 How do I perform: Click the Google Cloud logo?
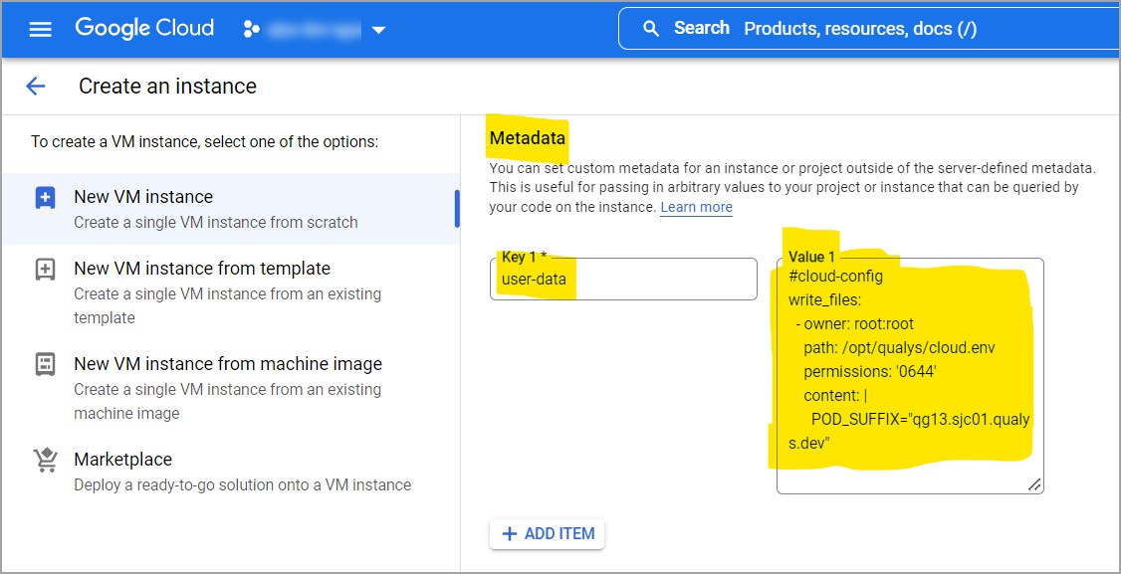(144, 29)
